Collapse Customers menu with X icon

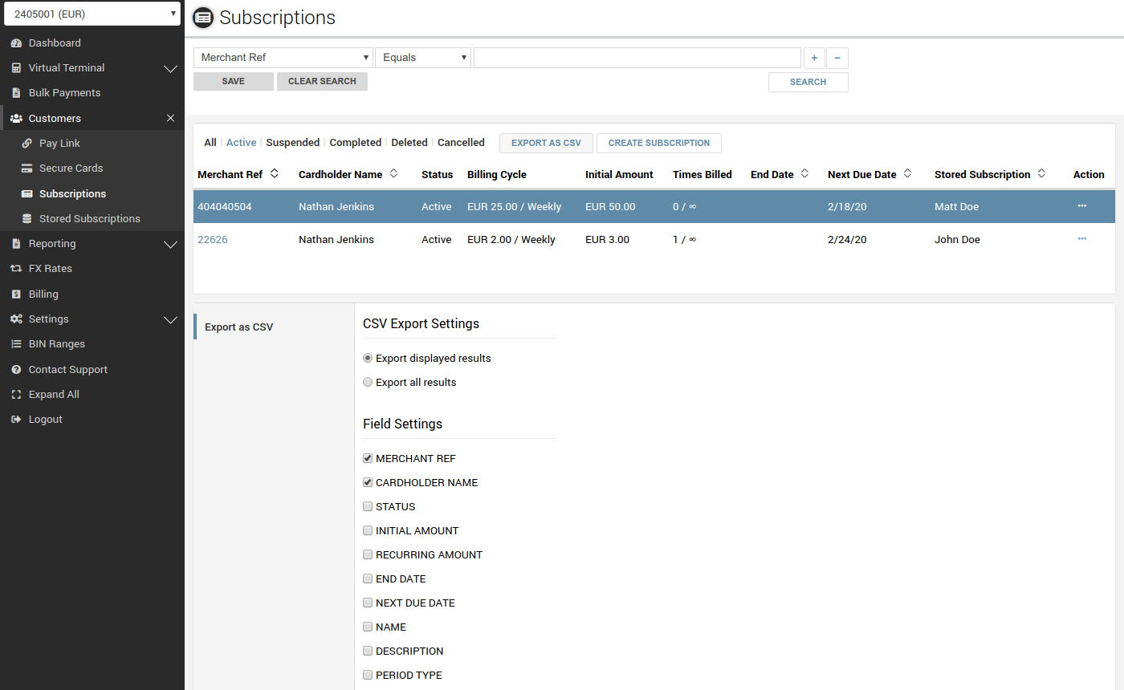coord(170,118)
